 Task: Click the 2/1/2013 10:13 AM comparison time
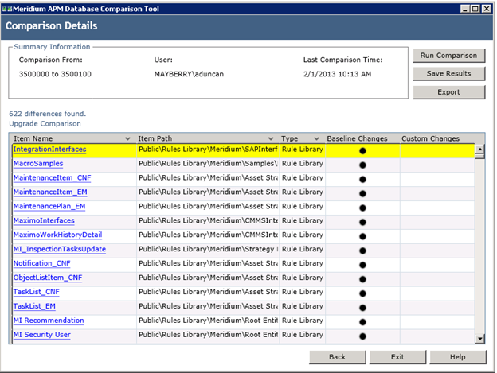tap(337, 74)
